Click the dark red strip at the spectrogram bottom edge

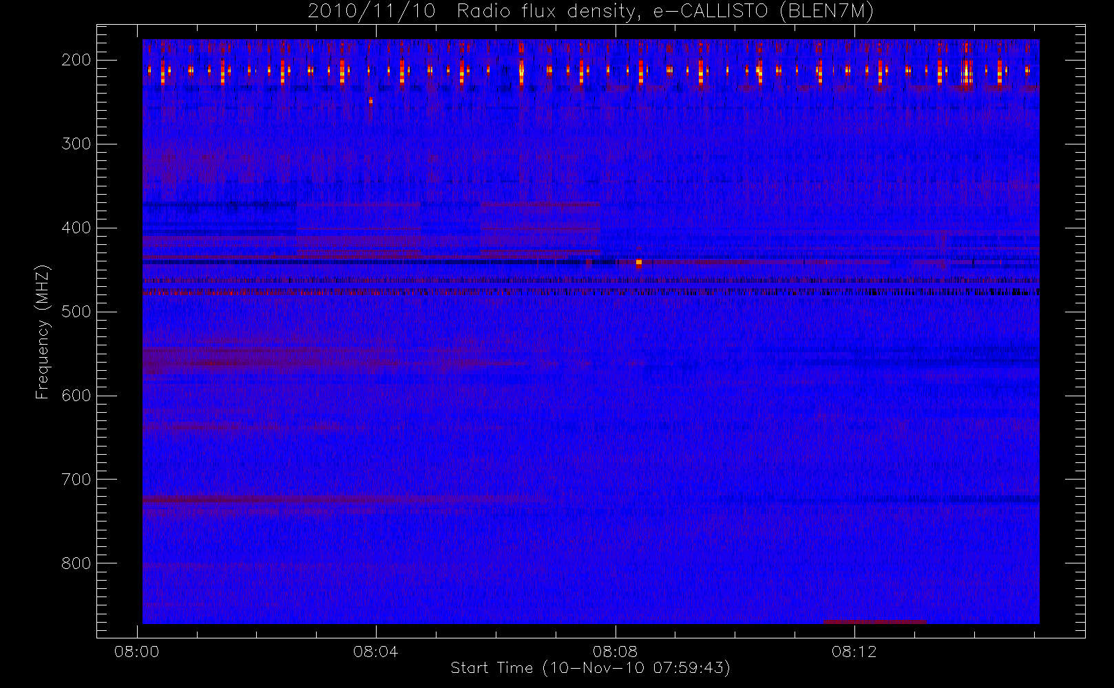[x=874, y=622]
